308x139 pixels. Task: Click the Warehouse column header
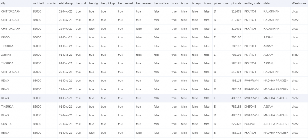click(x=299, y=3)
